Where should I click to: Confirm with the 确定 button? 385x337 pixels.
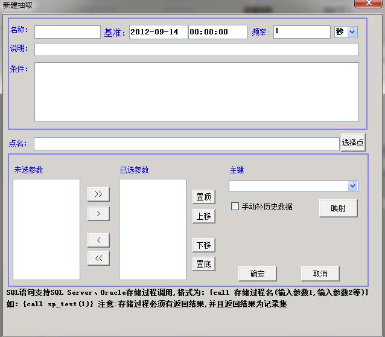[257, 274]
